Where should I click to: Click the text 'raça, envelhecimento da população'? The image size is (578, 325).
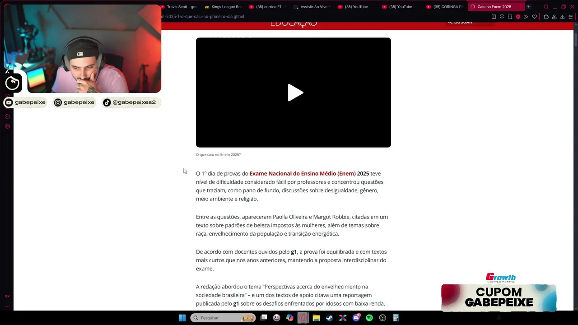tap(239, 234)
